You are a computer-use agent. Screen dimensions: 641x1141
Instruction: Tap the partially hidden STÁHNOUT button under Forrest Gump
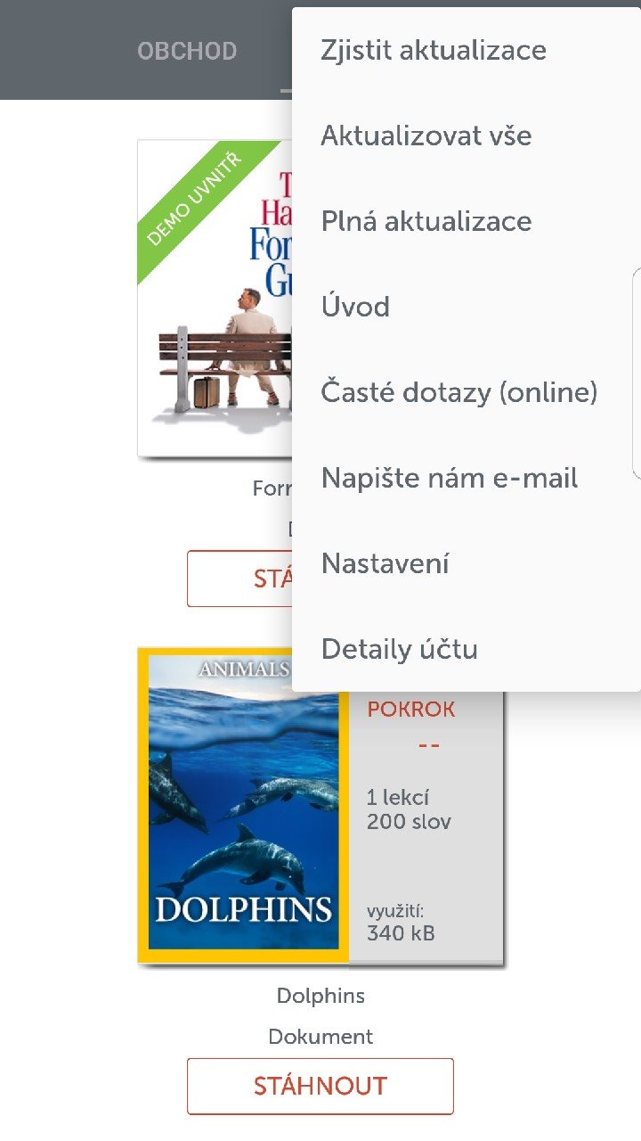(239, 579)
